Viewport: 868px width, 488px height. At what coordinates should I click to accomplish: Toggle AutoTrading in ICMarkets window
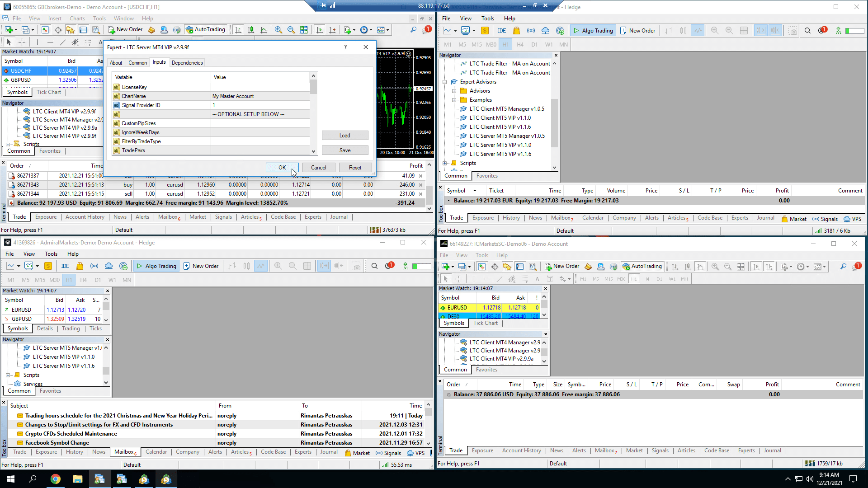(642, 267)
